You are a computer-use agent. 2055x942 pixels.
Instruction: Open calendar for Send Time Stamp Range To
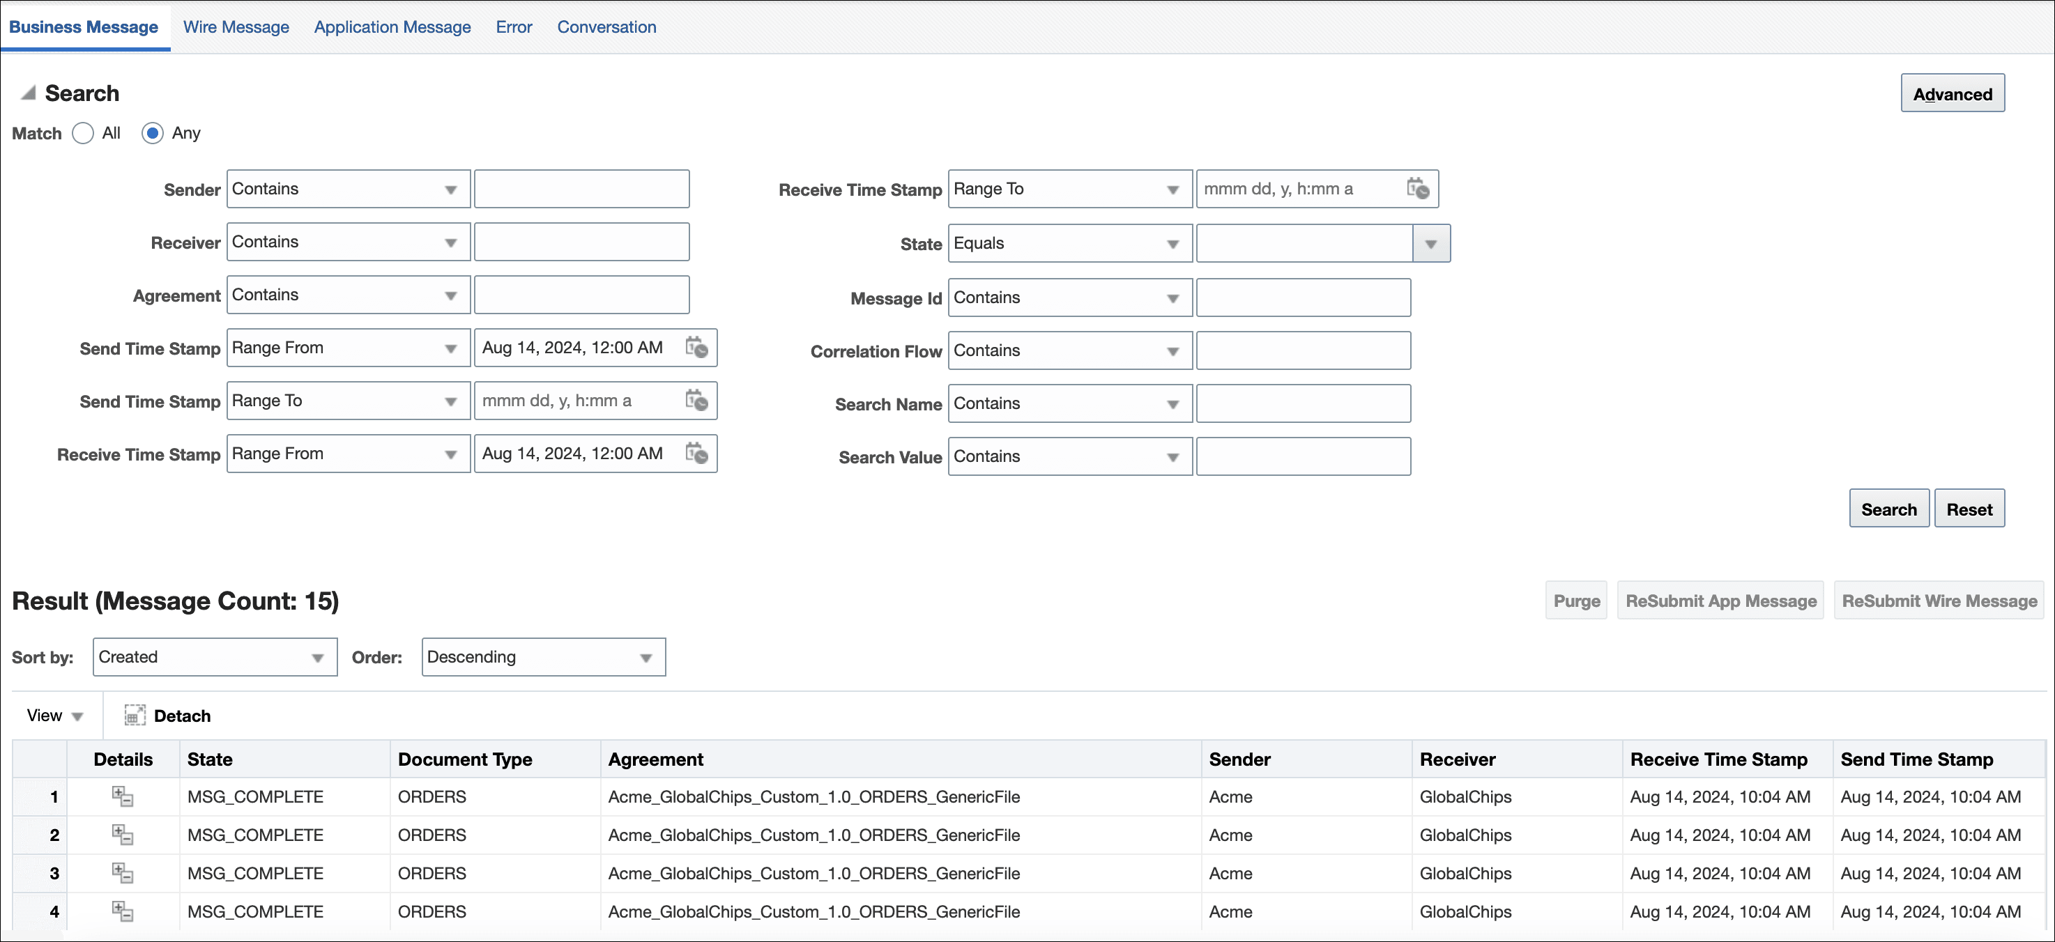696,401
